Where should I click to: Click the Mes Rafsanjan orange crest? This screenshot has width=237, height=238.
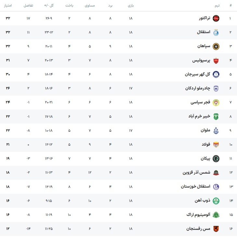pyautogui.click(x=216, y=229)
